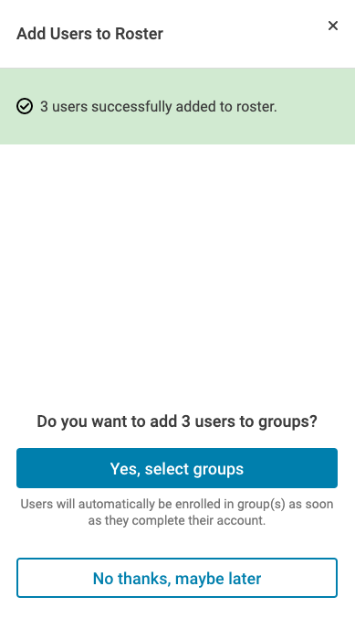
Task: Click the green success notification banner
Action: pyautogui.click(x=177, y=106)
